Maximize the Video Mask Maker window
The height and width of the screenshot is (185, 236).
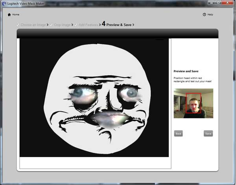[x=218, y=3]
